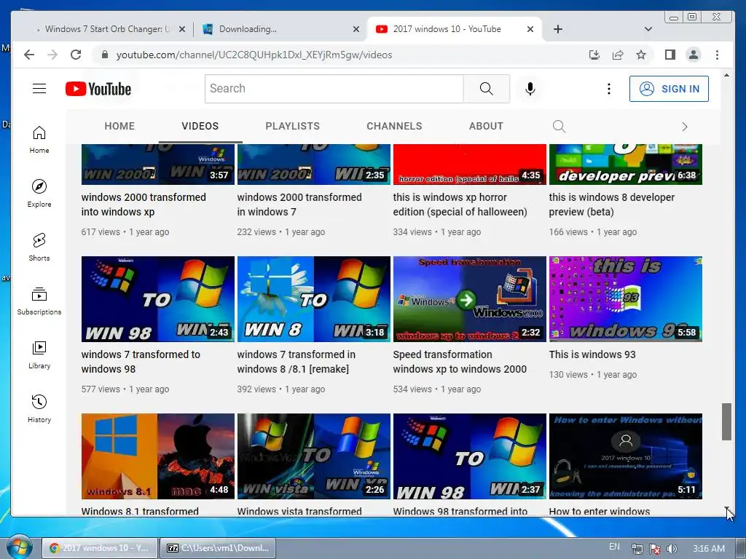746x559 pixels.
Task: Click the WIN 98 to WIN 7 thumbnail (2:43)
Action: pos(158,299)
